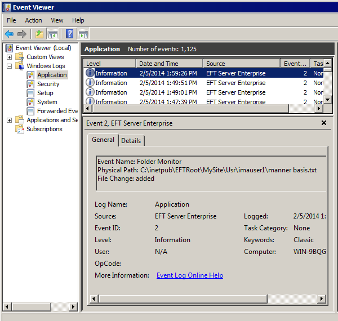The image size is (338, 321).
Task: Click the Back arrow toolbar icon
Action: [x=9, y=34]
